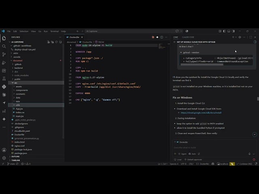Open the Explorer view in activity bar
Viewport: 259px width, 194px height.
(4, 38)
